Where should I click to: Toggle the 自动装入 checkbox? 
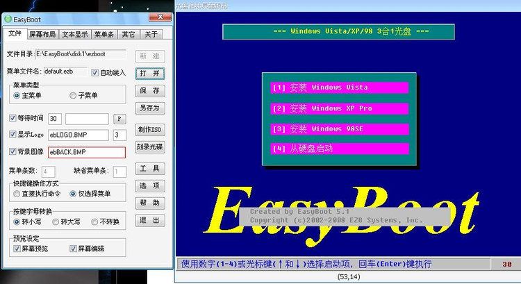point(95,72)
